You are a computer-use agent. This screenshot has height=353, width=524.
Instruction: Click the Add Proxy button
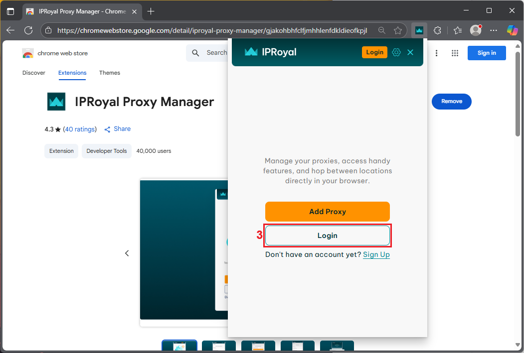point(328,212)
